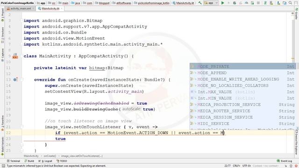Open the Build Variants side tab
The image size is (299, 168).
[2, 146]
